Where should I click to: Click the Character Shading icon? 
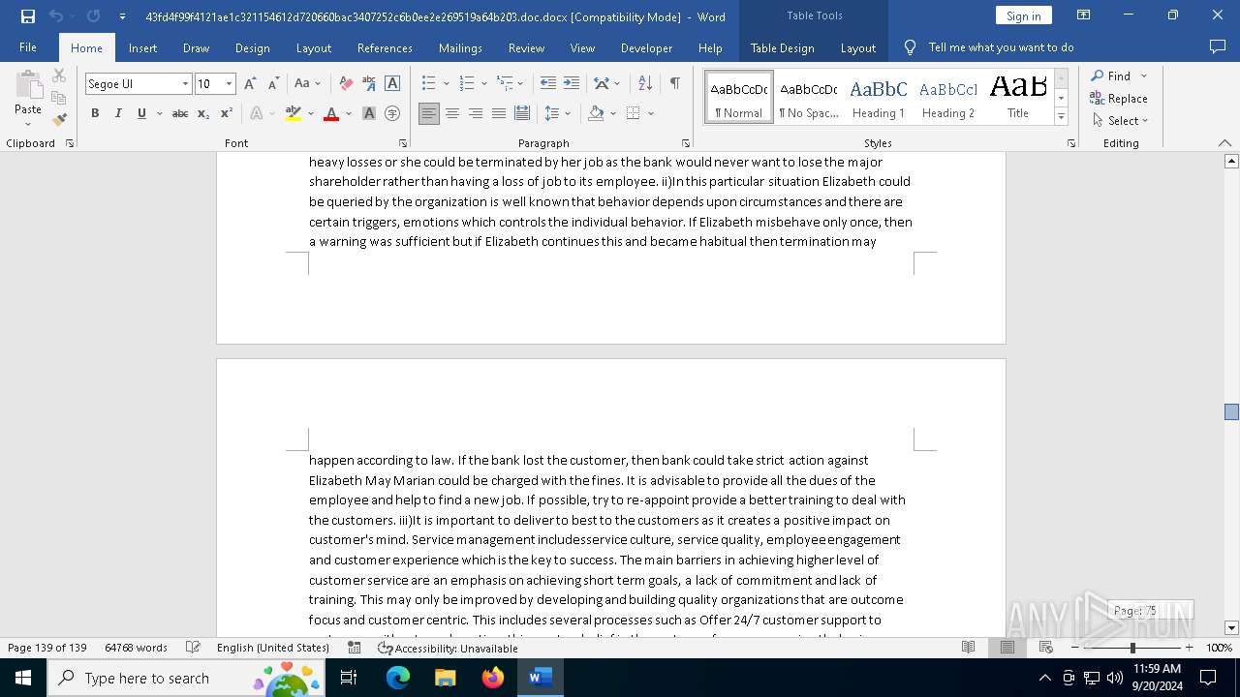369,113
